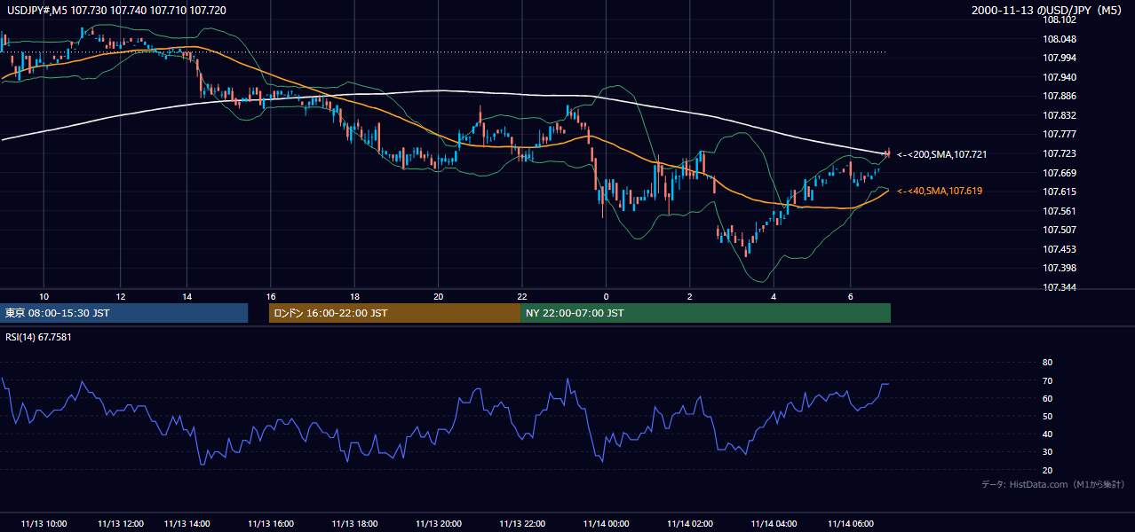Click the 11/13 20:00 time label
Screen dimensions: 1135x532
[439, 524]
